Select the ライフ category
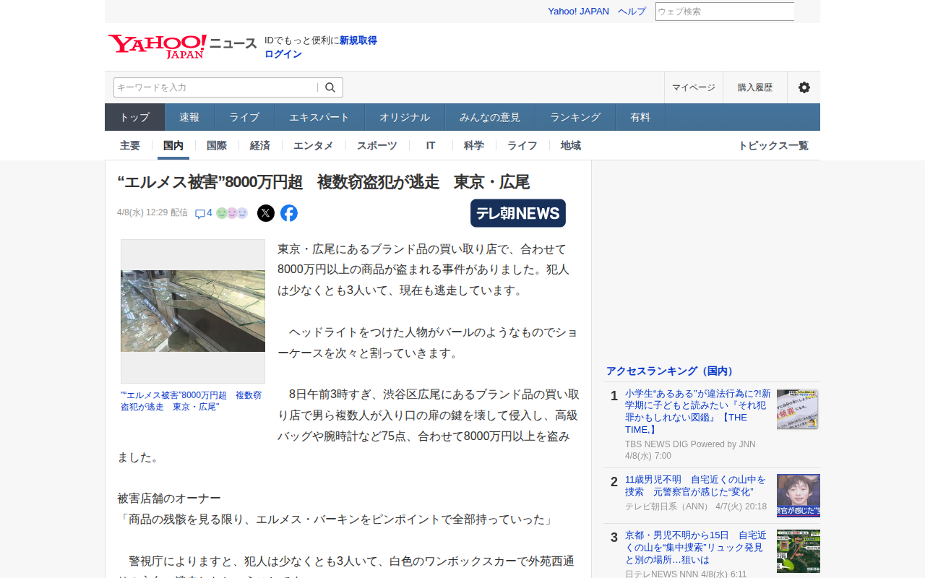This screenshot has height=578, width=925. pos(522,145)
